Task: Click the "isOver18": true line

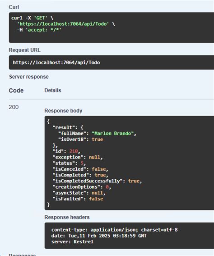Action: [81, 139]
